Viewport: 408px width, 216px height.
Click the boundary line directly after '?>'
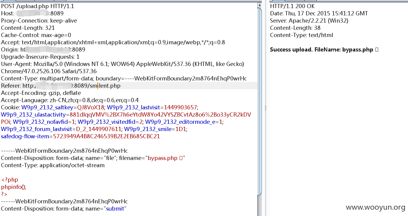tap(64, 201)
